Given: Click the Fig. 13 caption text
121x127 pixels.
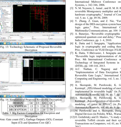Looking at the screenshot, I should coord(31,48).
